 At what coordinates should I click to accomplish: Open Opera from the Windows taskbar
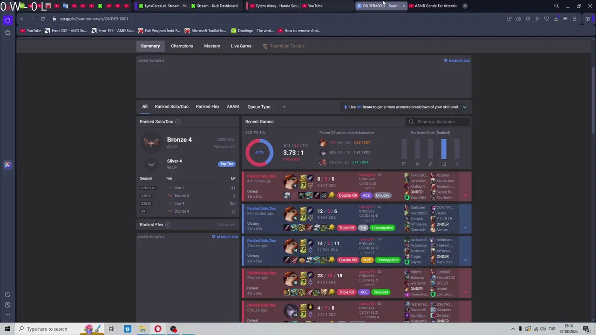(158, 329)
